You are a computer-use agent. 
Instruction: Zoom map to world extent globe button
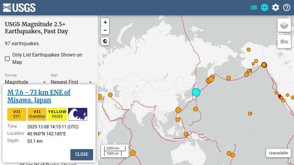point(105,41)
